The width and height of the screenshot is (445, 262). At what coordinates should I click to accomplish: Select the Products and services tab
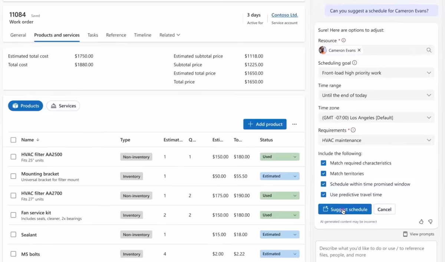[57, 35]
